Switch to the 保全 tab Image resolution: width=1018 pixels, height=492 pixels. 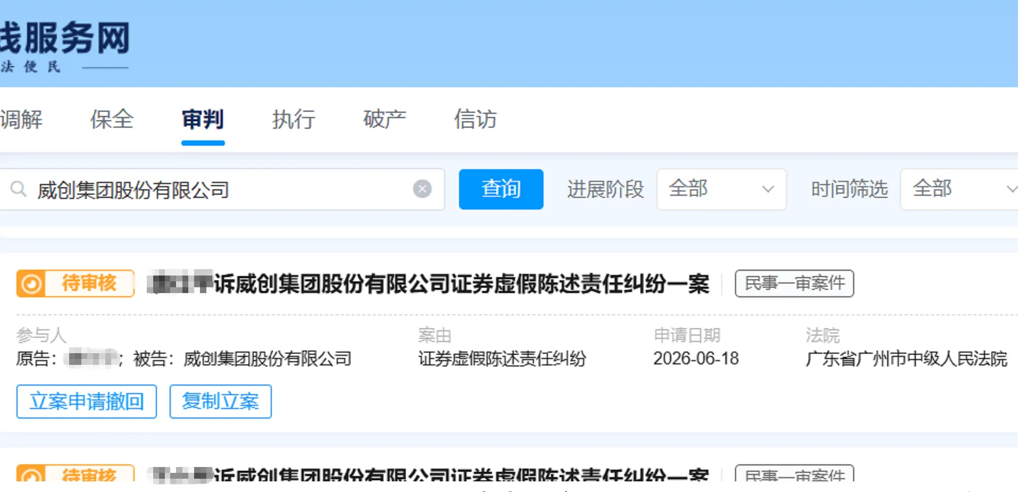(x=112, y=119)
